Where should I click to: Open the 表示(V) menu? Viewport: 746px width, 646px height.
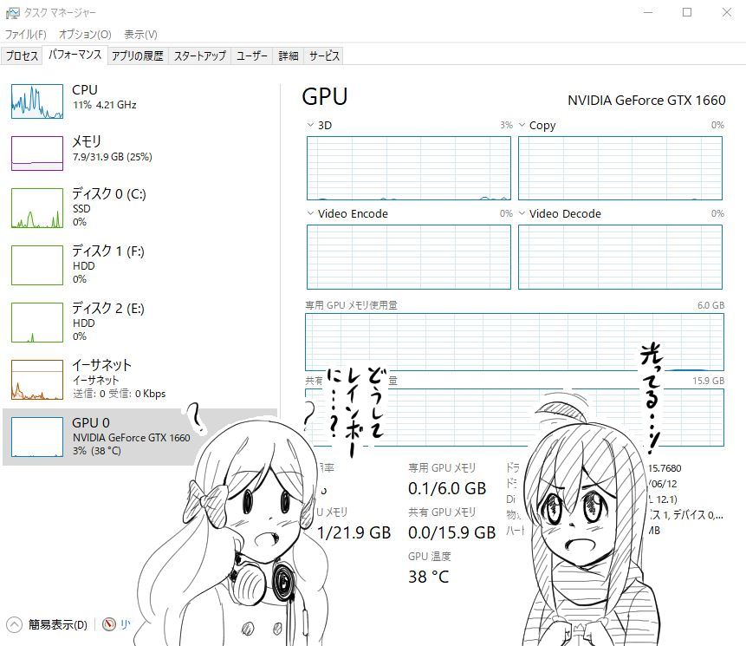(x=141, y=35)
